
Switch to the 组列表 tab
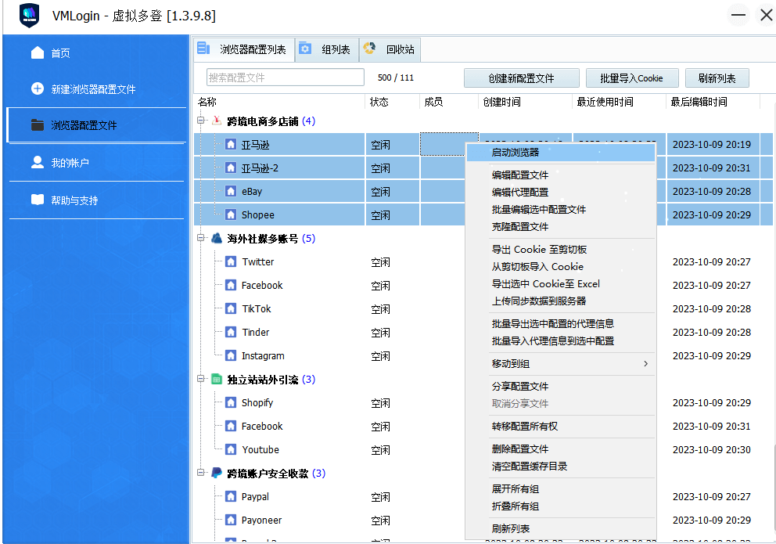327,49
